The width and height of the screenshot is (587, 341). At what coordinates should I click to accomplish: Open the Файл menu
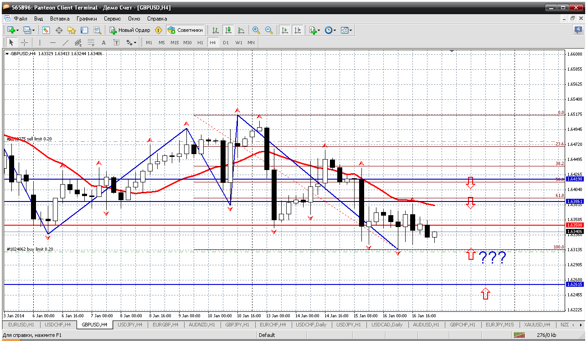point(21,19)
